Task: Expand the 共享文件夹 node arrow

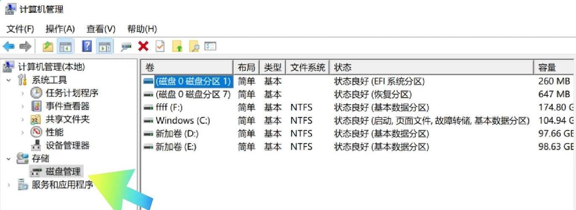Action: coord(22,120)
